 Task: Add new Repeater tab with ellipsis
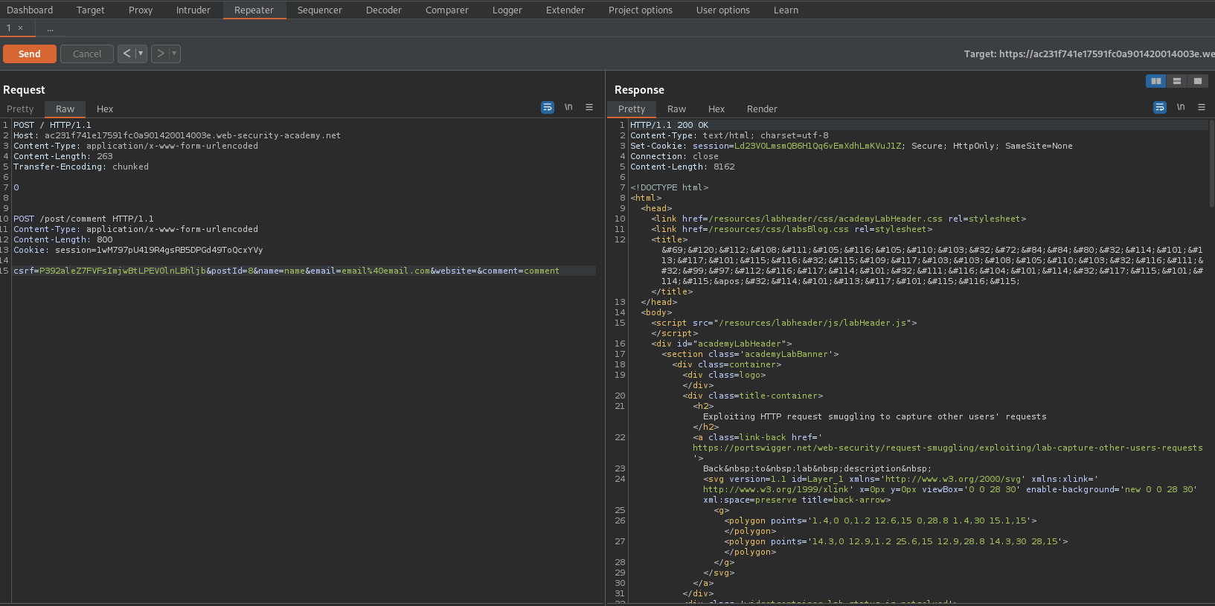click(x=50, y=28)
